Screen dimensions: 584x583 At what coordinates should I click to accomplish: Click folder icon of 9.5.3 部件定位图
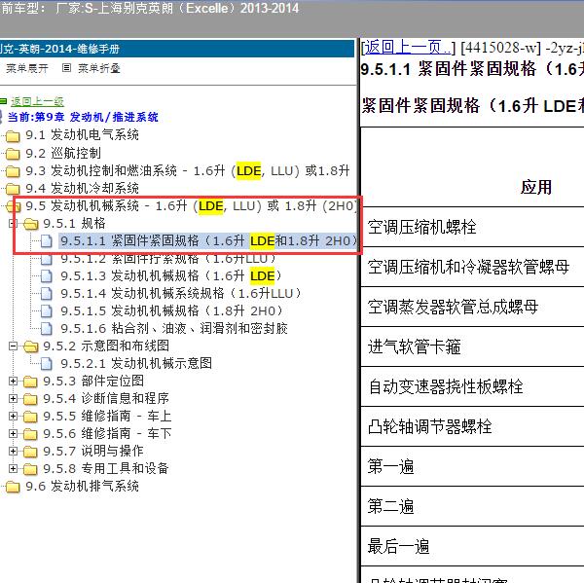click(30, 382)
